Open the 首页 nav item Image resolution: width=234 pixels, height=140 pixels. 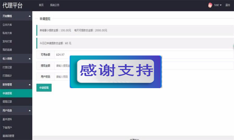(41, 5)
